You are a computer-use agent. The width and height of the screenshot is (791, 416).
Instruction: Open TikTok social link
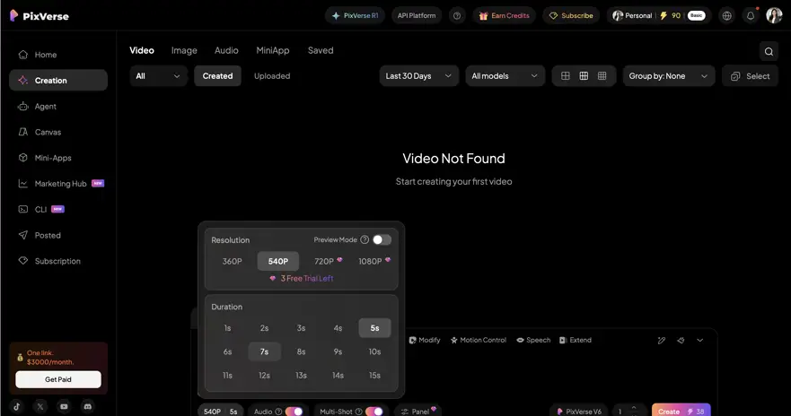point(17,406)
